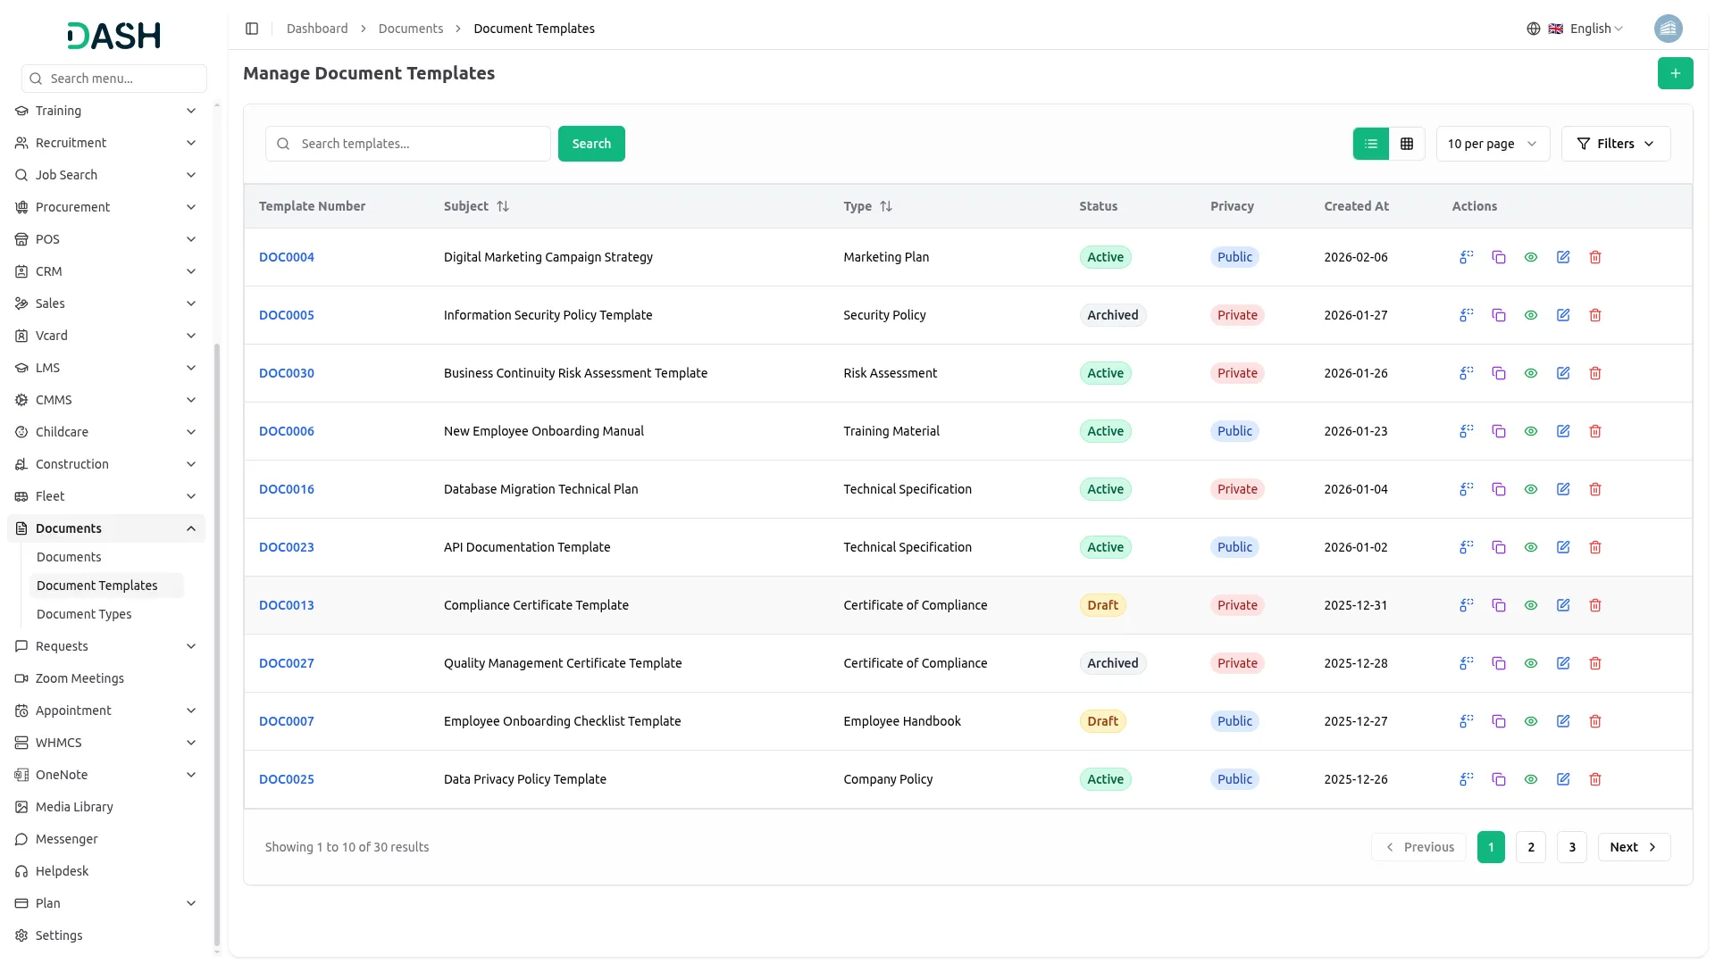Screen dimensions: 1715x964
Task: Open the globe language icon
Action: tap(1534, 28)
